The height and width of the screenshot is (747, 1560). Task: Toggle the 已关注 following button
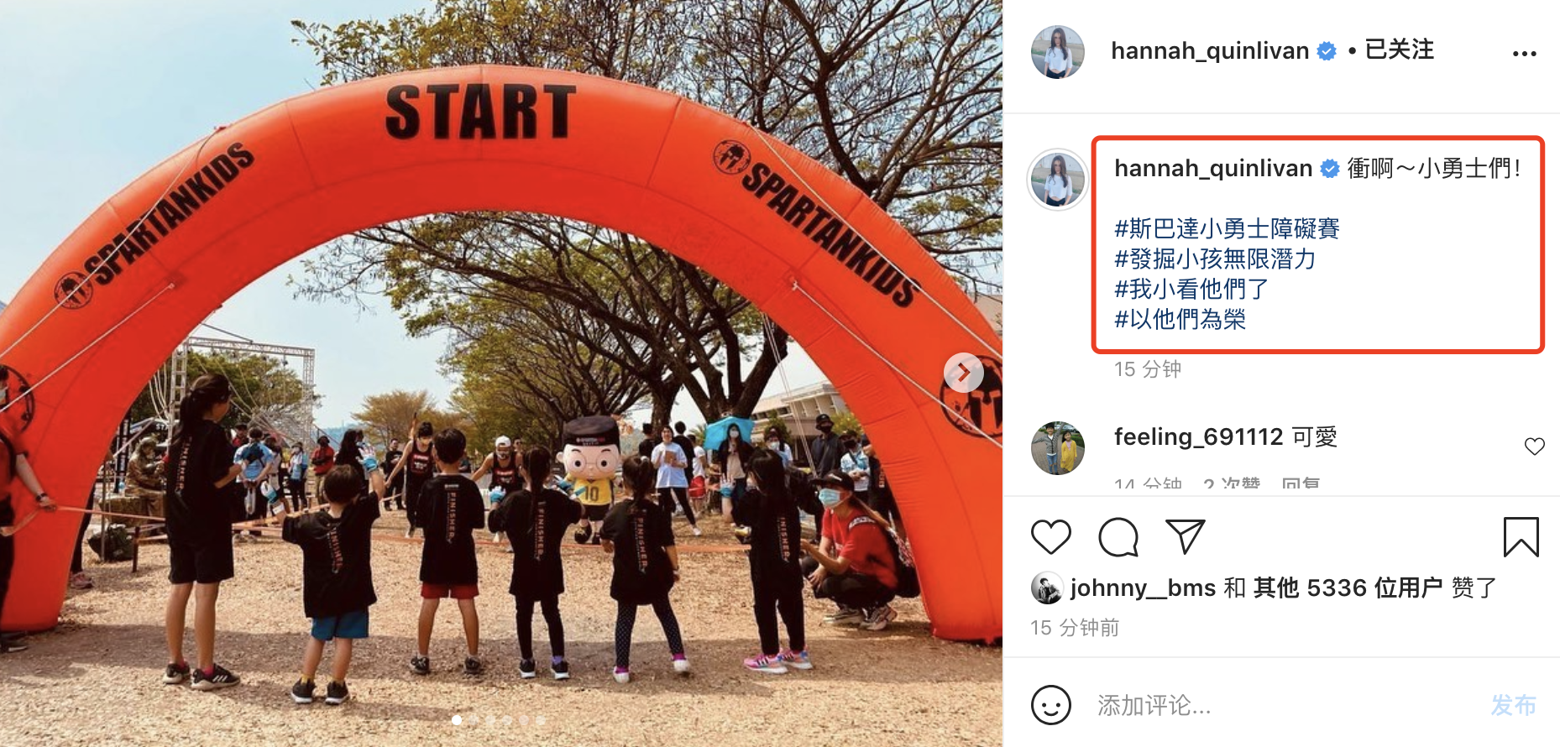click(x=1399, y=50)
